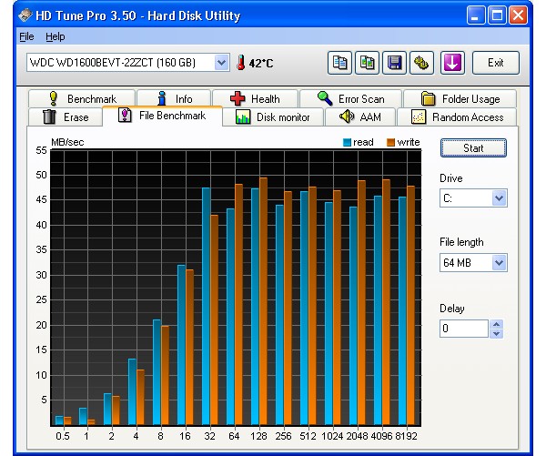This screenshot has height=456, width=546.
Task: Switch to the Disk monitor tab
Action: tap(273, 117)
